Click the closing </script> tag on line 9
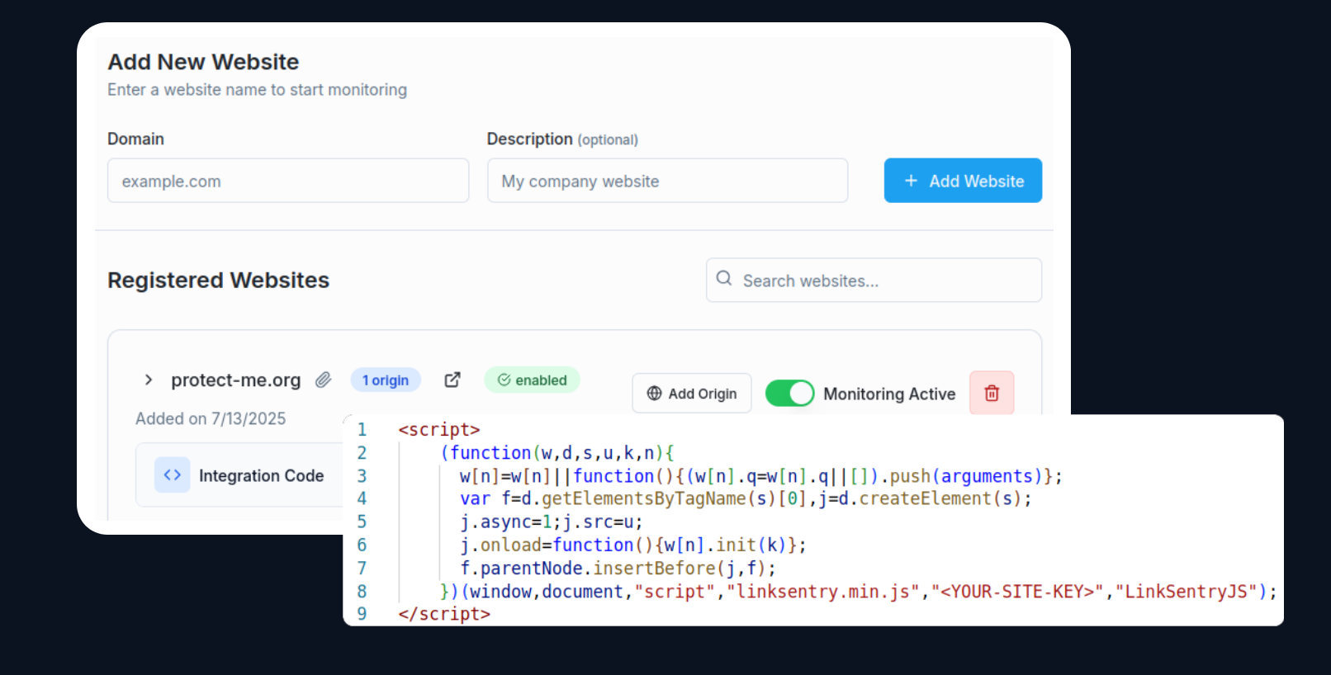1331x675 pixels. pyautogui.click(x=444, y=614)
